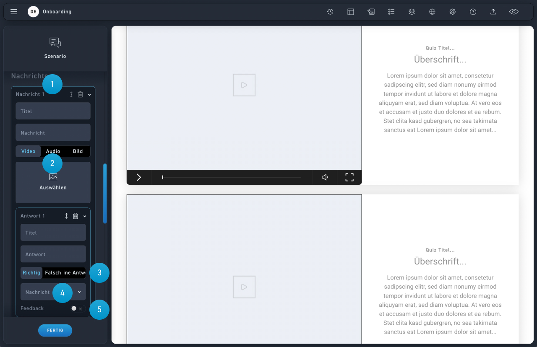Click the help question mark icon
Viewport: 537px width, 347px height.
point(473,12)
